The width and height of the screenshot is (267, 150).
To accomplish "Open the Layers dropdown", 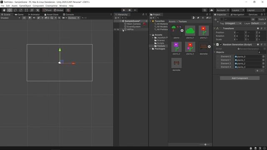I will 238,10.
